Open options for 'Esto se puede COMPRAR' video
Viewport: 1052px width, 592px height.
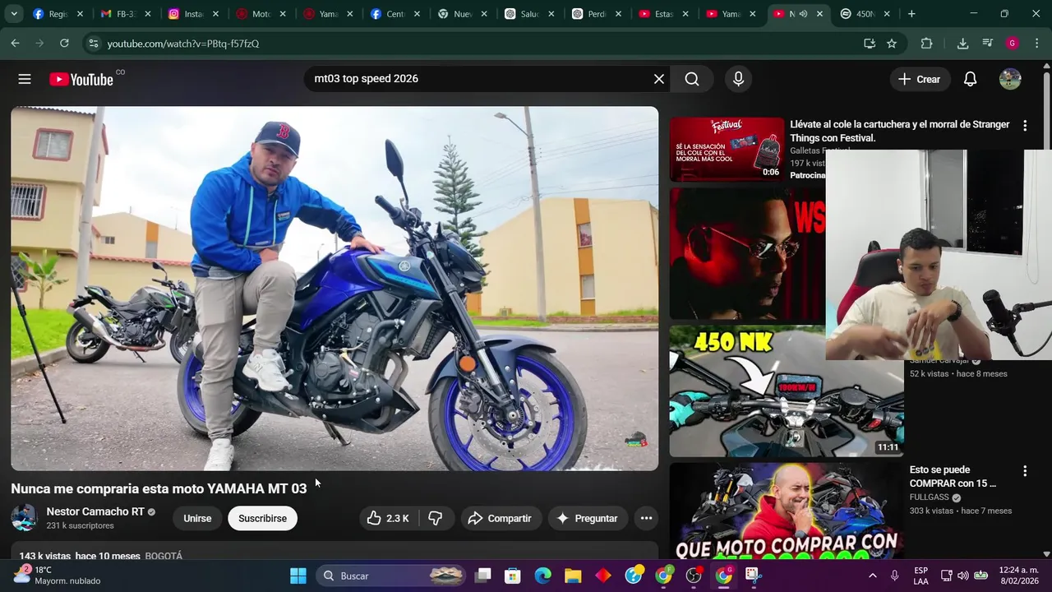[x=1024, y=471]
